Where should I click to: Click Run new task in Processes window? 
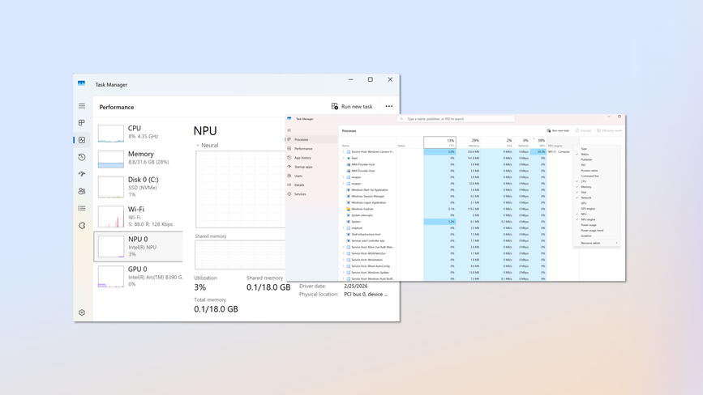[x=557, y=130]
